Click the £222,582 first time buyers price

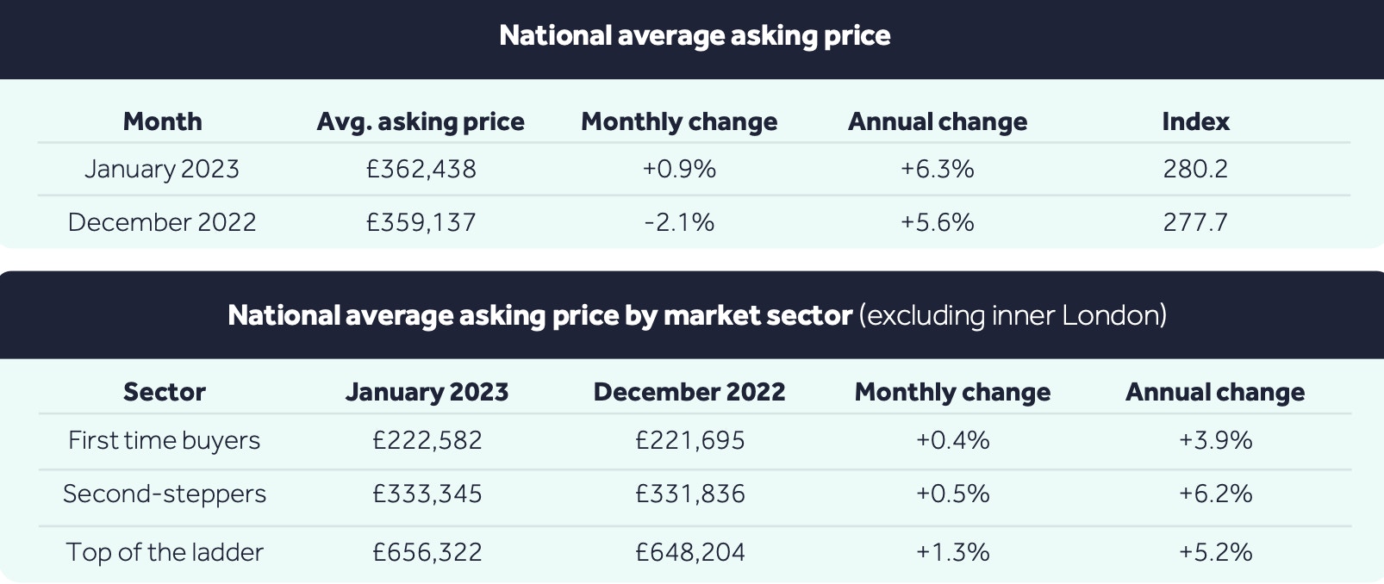click(427, 440)
